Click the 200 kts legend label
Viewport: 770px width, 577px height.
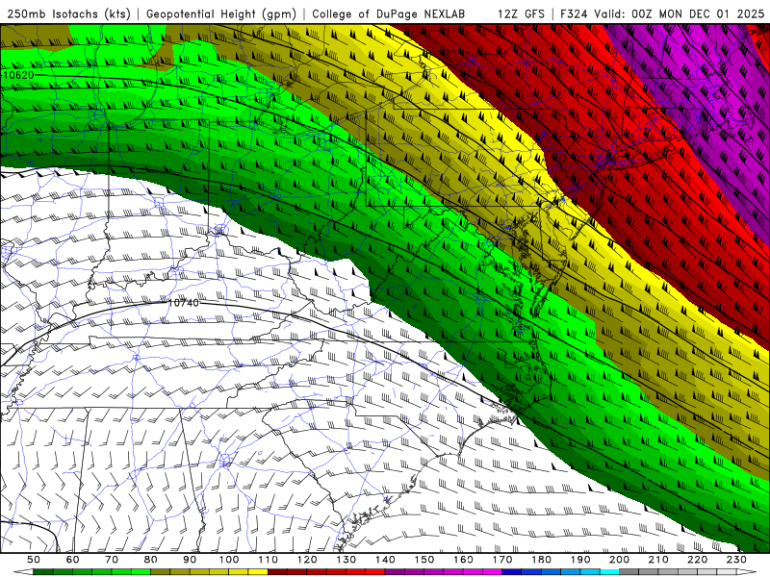619,560
